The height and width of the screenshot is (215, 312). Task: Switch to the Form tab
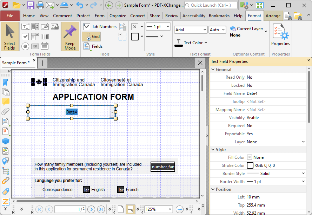pyautogui.click(x=99, y=16)
